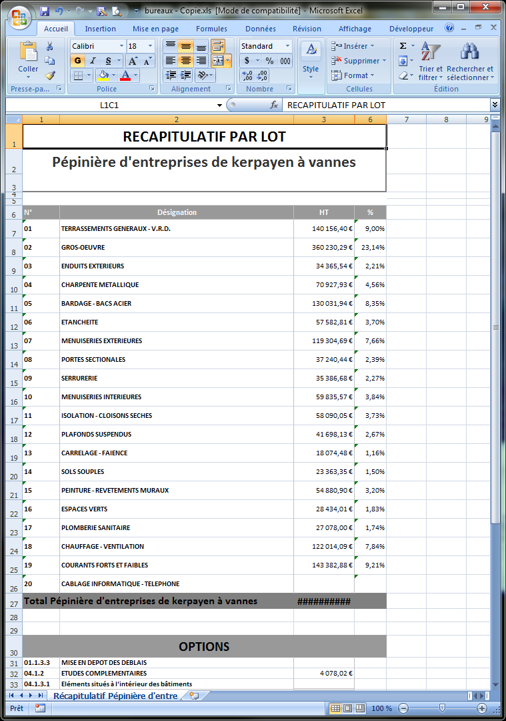Viewport: 506px width, 721px height.
Task: Open the Office button menu
Action: click(x=19, y=18)
